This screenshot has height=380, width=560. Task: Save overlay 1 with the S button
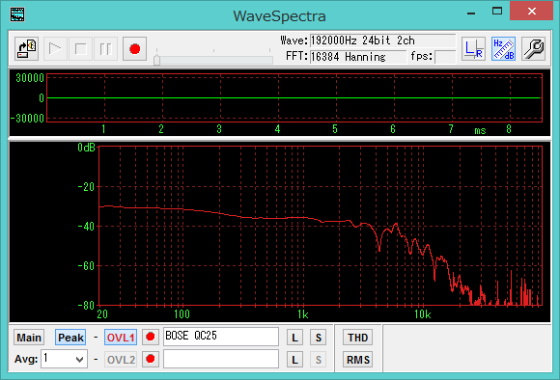pyautogui.click(x=318, y=338)
